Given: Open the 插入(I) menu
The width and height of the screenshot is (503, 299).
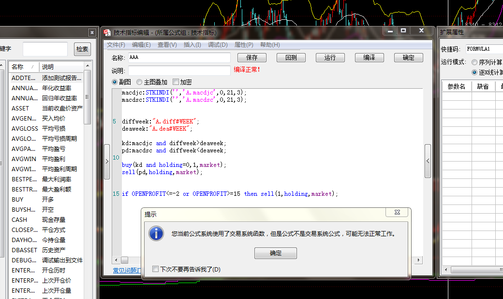Looking at the screenshot, I should tap(192, 45).
